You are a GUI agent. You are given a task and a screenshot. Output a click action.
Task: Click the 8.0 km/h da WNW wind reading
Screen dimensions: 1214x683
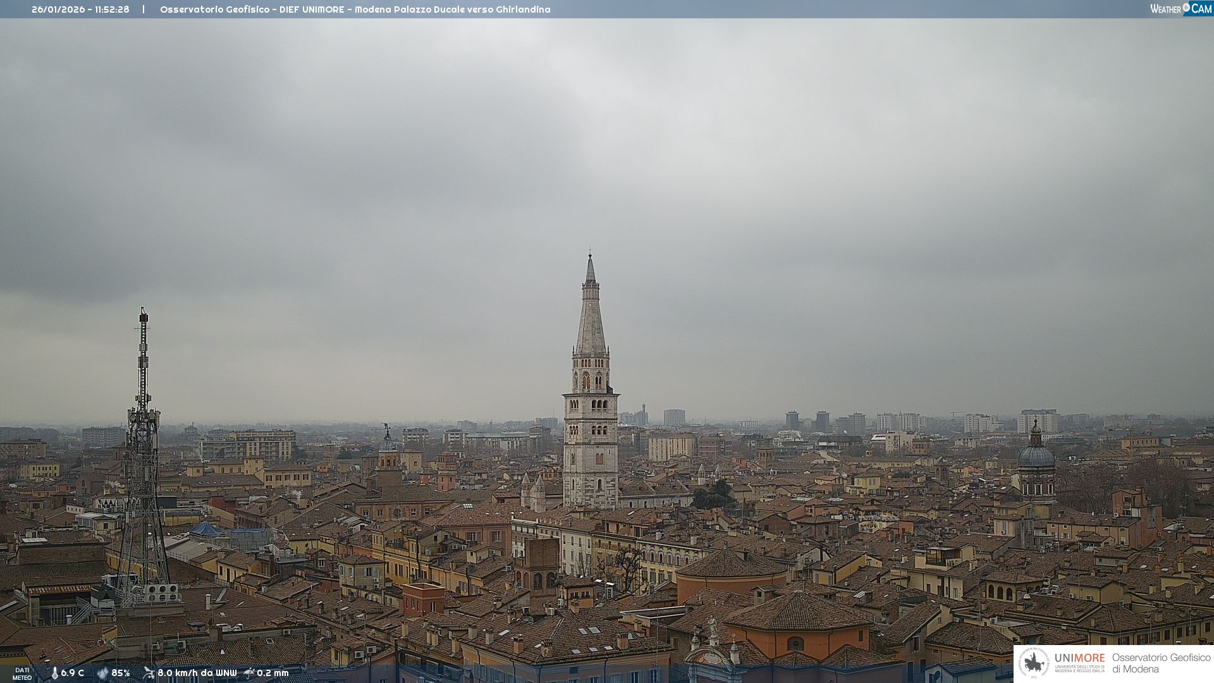coord(197,673)
